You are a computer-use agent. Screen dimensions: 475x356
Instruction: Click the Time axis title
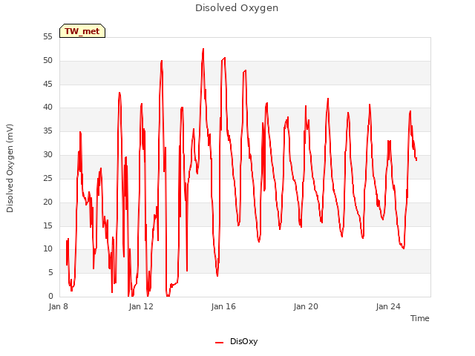(419, 318)
